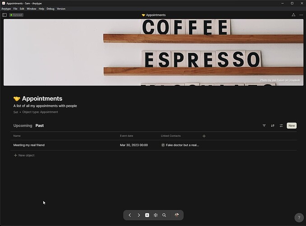Screen dimensions: 306x226
Task: Click the Name column header
Action: (x=17, y=136)
